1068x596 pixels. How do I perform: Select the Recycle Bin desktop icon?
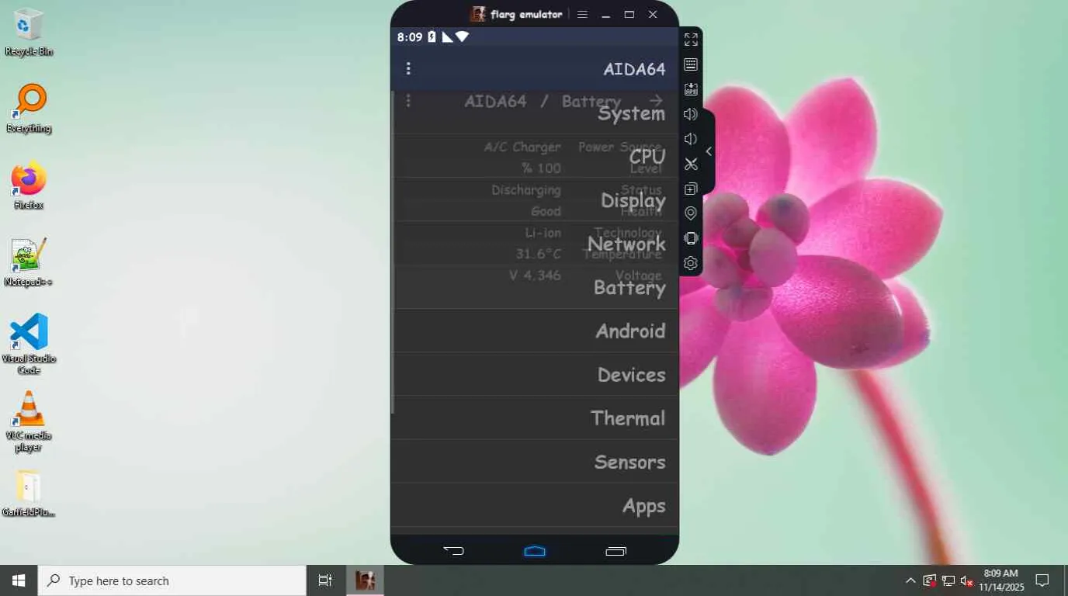point(29,32)
